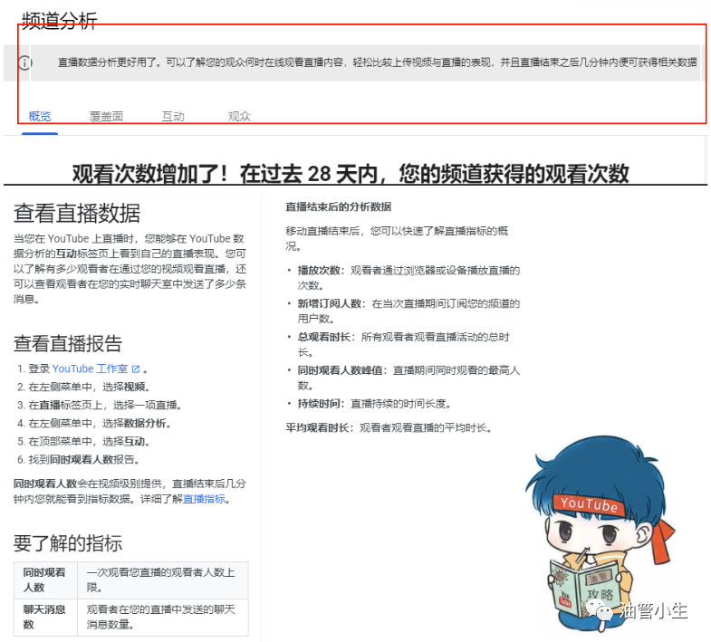Click the info icon beside the live analytics notice

[25, 62]
